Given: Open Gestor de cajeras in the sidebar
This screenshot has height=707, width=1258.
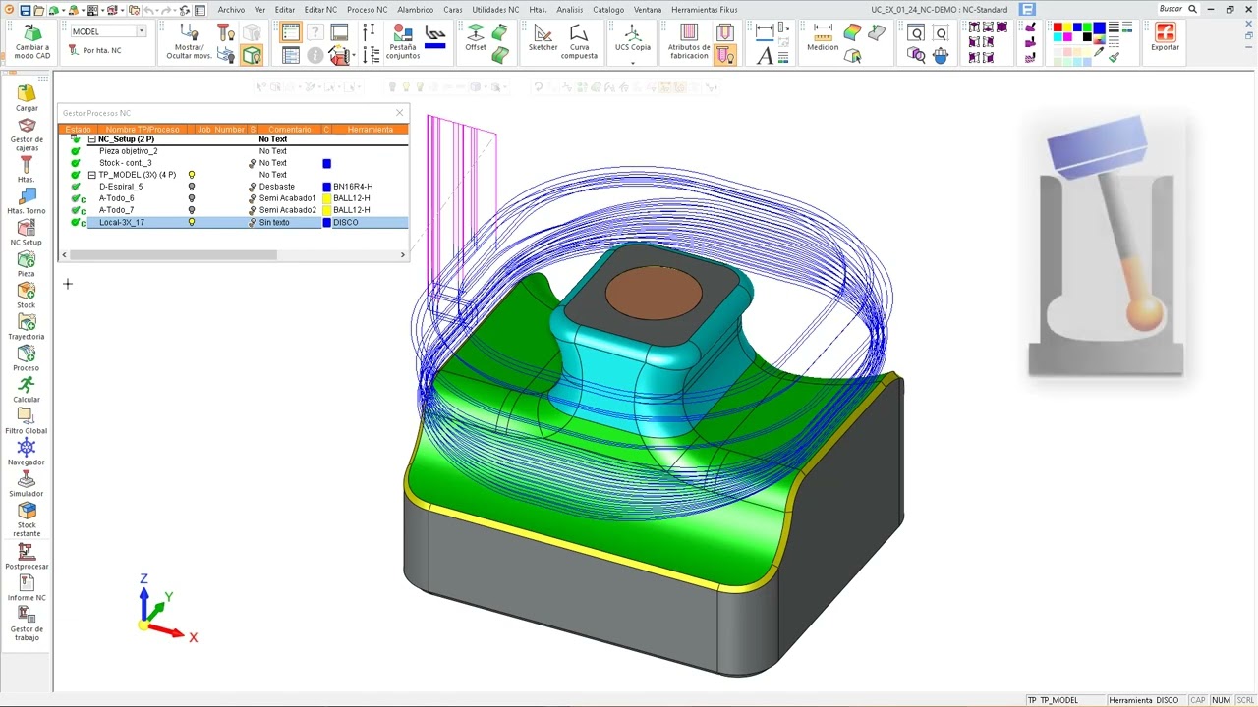Looking at the screenshot, I should [27, 135].
